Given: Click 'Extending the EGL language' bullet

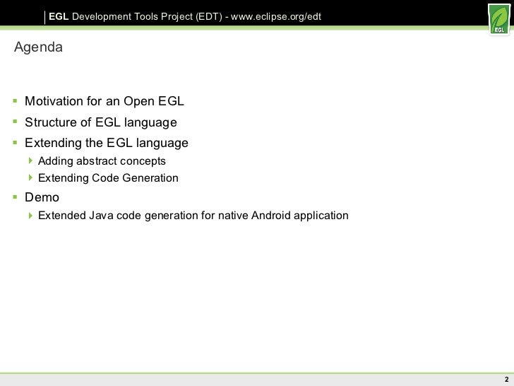Looking at the screenshot, I should [107, 143].
